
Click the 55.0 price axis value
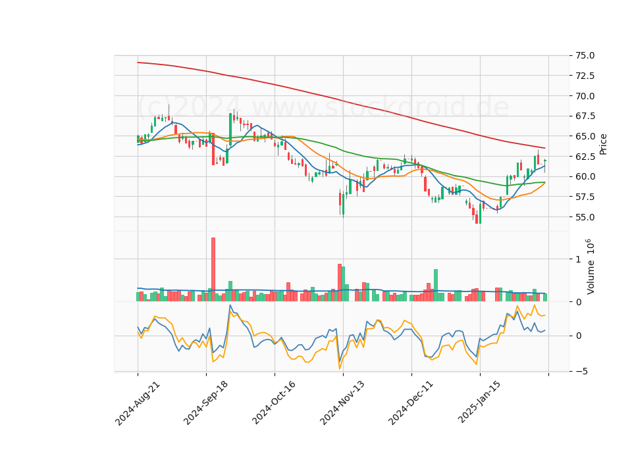pyautogui.click(x=584, y=217)
